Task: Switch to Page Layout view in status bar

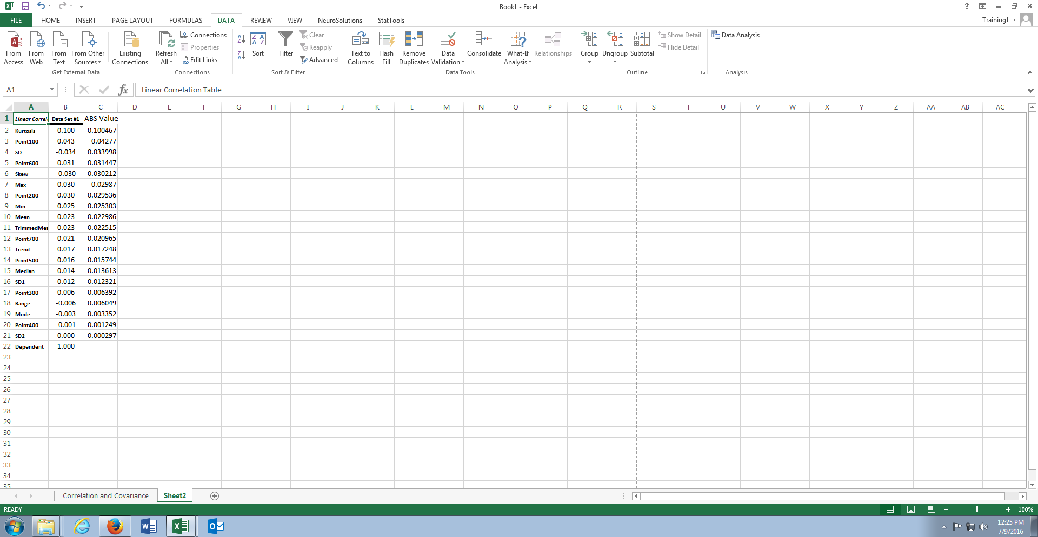Action: pyautogui.click(x=911, y=509)
